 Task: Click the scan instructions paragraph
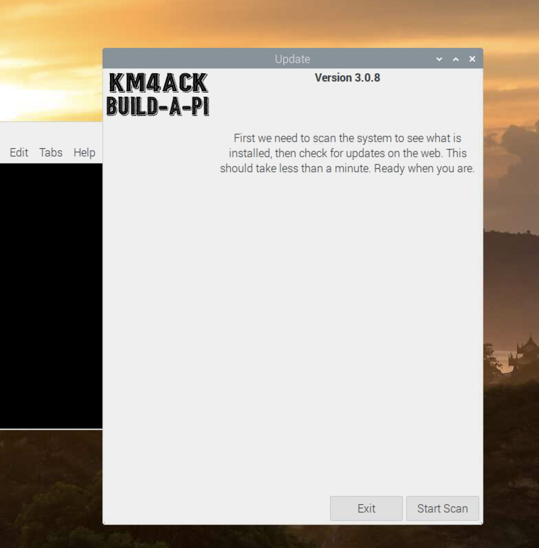click(x=347, y=153)
